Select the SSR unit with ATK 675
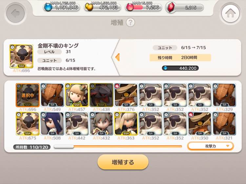 click(28, 124)
